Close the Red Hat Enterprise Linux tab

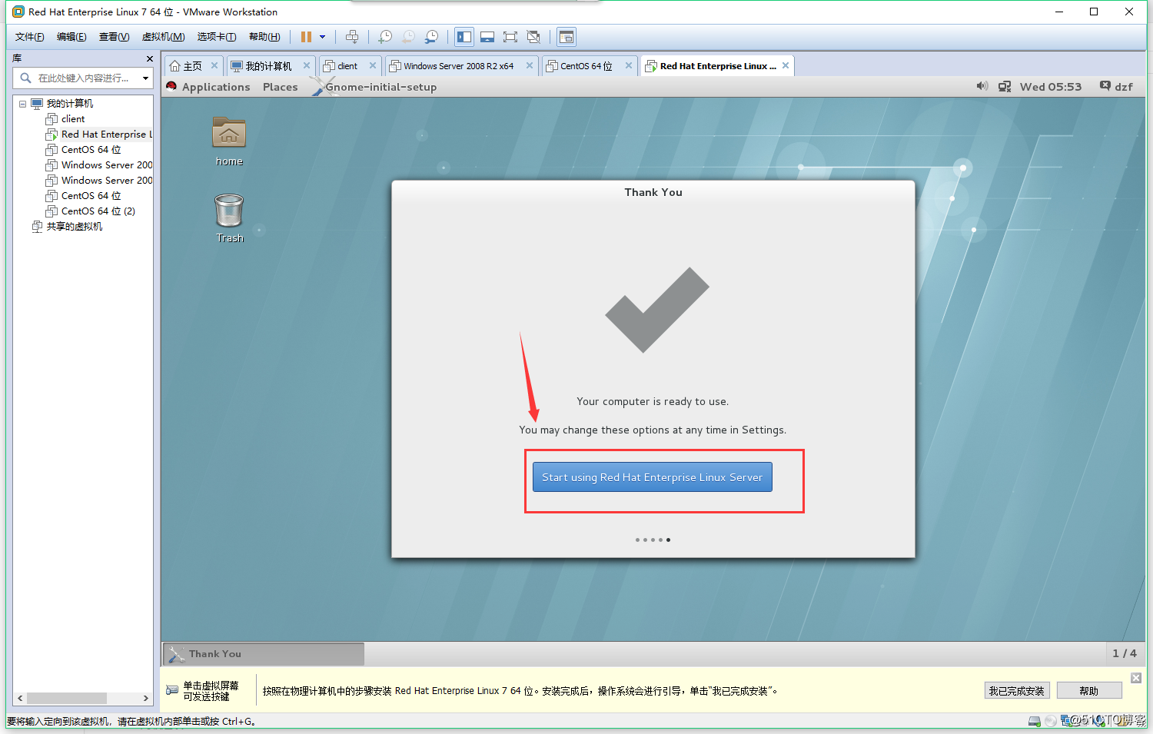[x=786, y=65]
